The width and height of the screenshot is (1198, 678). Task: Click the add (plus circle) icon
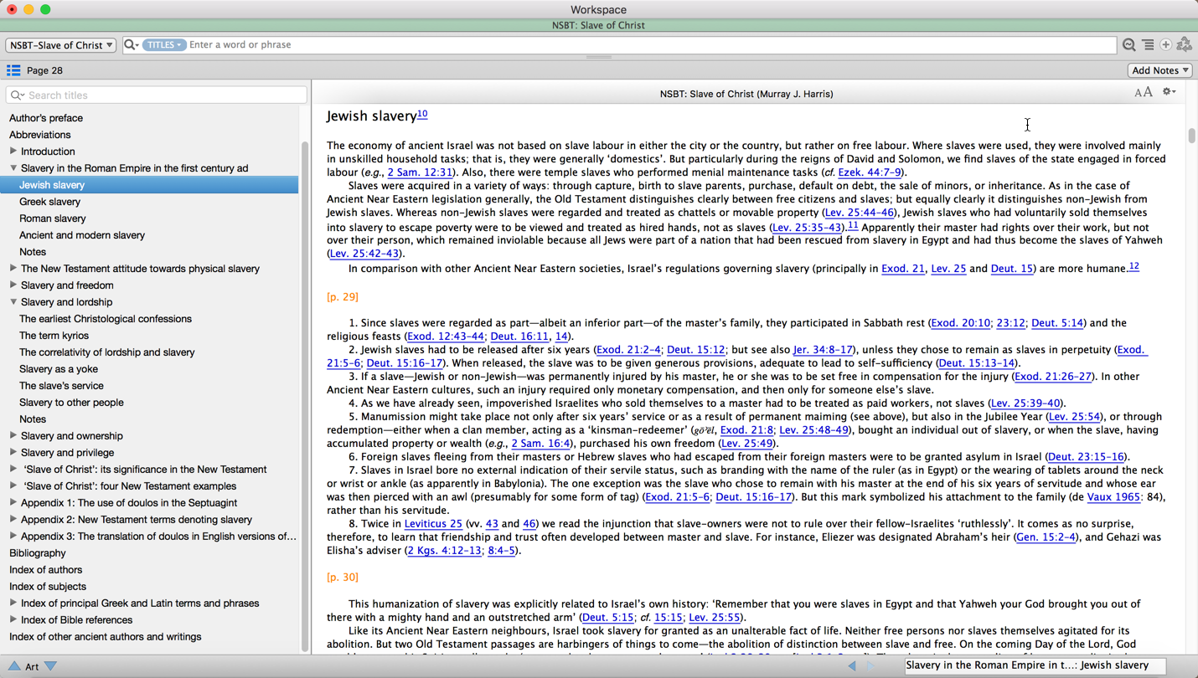1165,45
